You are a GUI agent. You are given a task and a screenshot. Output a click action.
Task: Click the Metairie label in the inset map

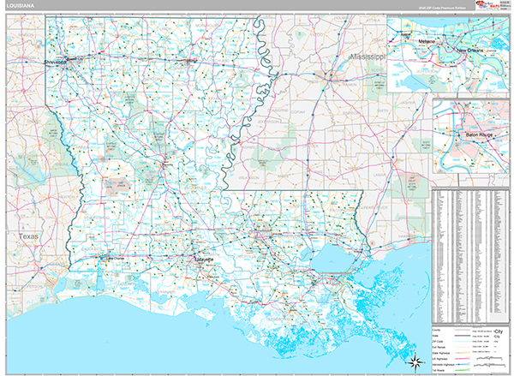[x=427, y=42]
